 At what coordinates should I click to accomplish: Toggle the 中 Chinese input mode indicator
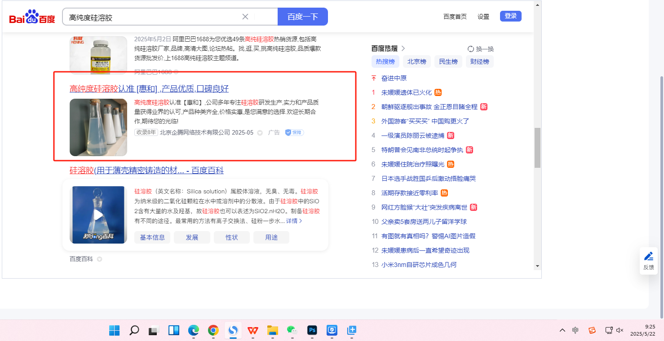click(x=575, y=330)
